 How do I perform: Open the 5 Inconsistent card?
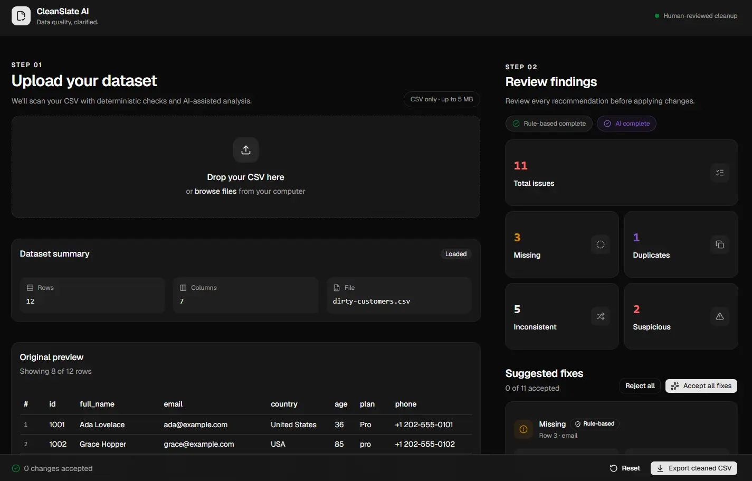click(561, 316)
